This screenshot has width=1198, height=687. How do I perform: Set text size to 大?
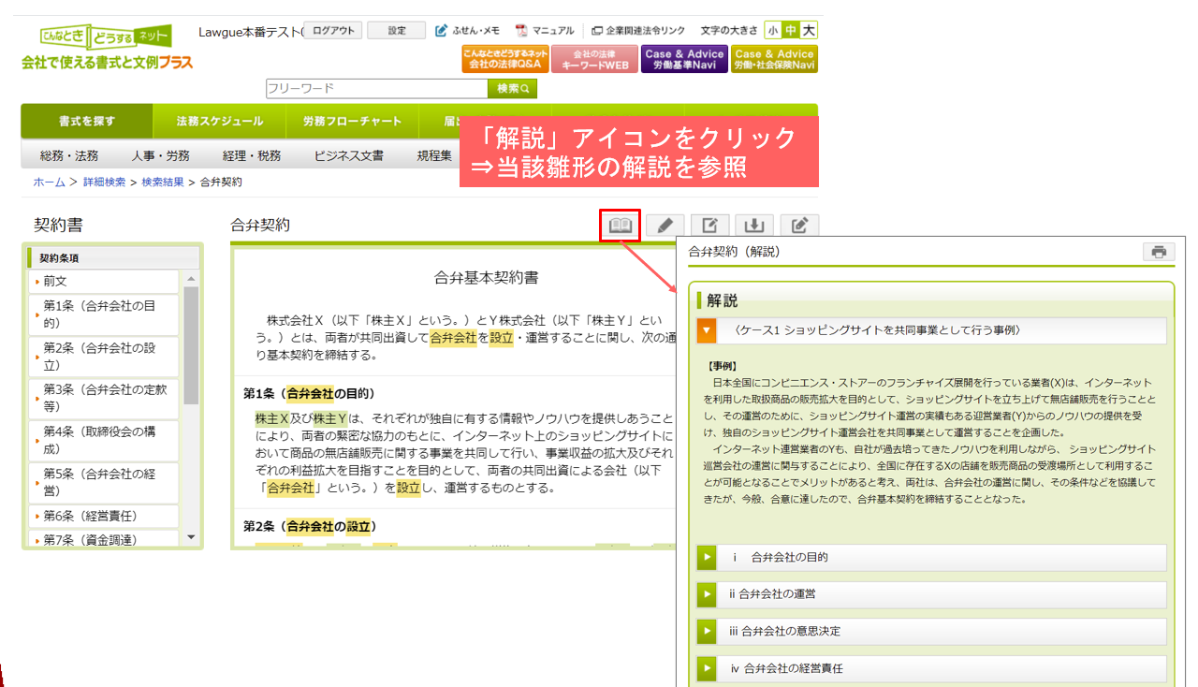click(809, 31)
